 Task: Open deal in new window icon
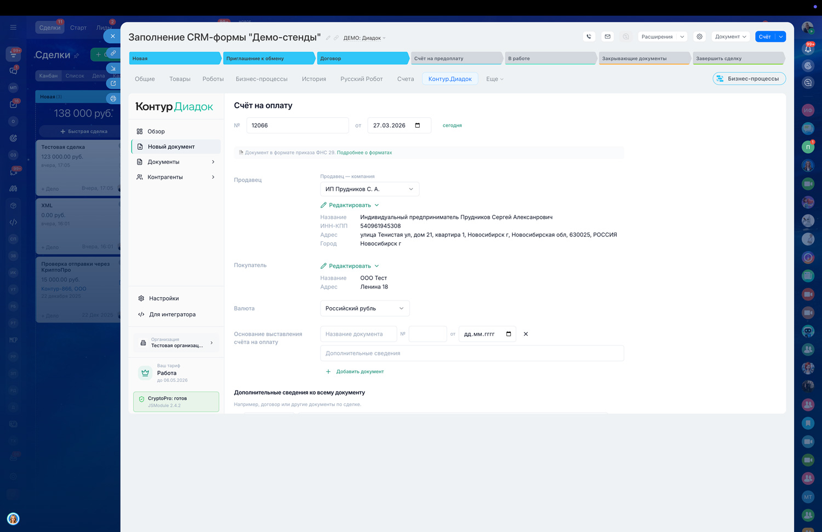113,83
